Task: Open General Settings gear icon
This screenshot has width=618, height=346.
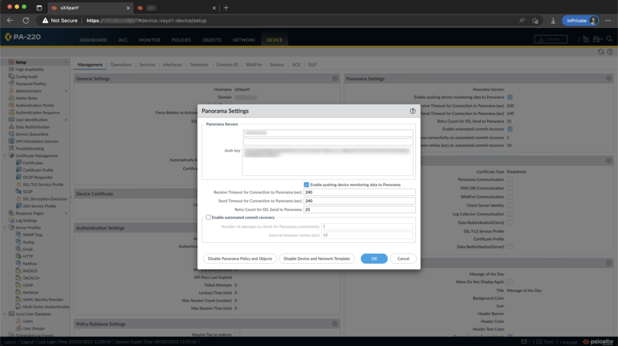Action: [x=335, y=78]
